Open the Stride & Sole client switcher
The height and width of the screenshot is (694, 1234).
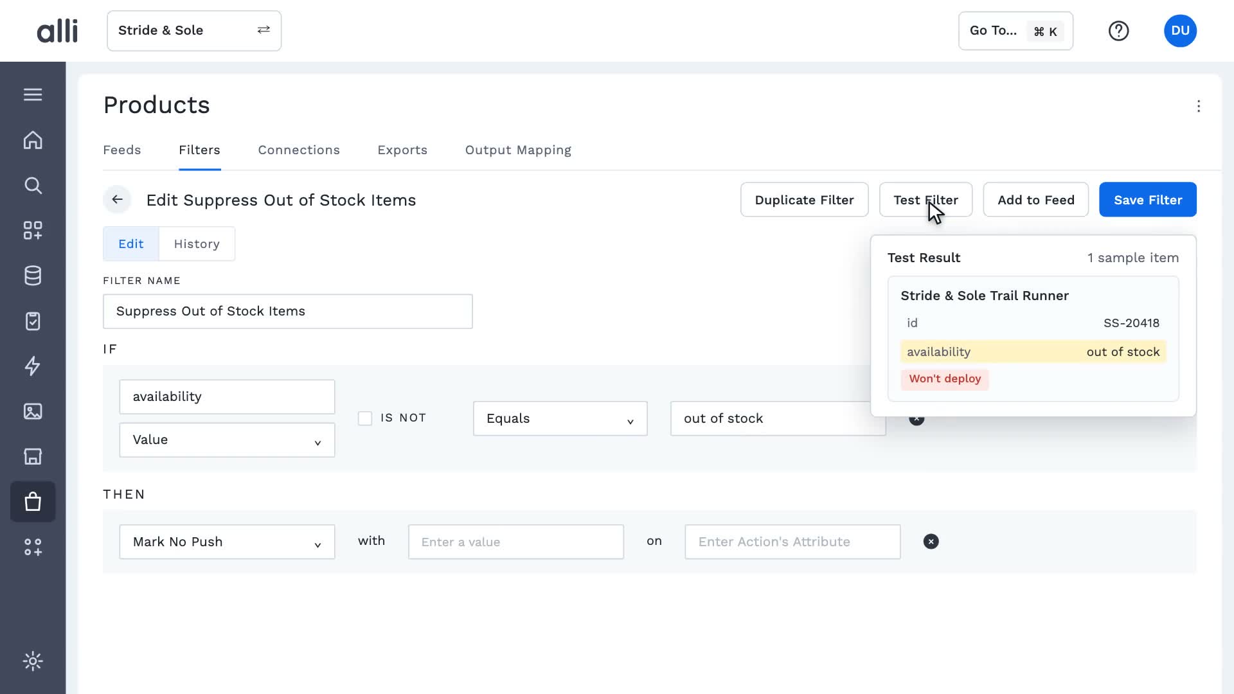click(194, 31)
